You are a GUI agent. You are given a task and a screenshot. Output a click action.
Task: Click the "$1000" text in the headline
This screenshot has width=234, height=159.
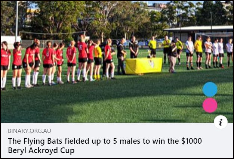point(191,141)
